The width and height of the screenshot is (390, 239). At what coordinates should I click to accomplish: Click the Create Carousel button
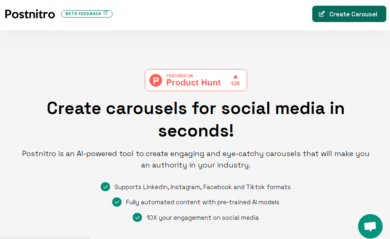pyautogui.click(x=349, y=14)
